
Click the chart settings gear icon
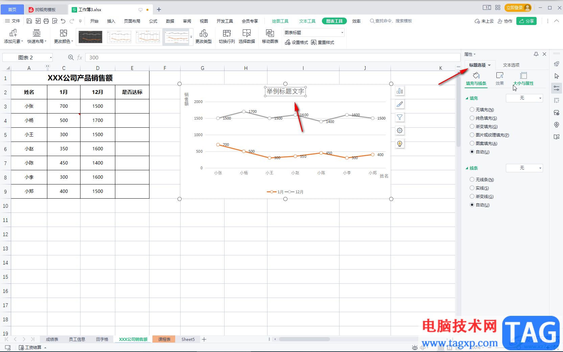tap(400, 131)
